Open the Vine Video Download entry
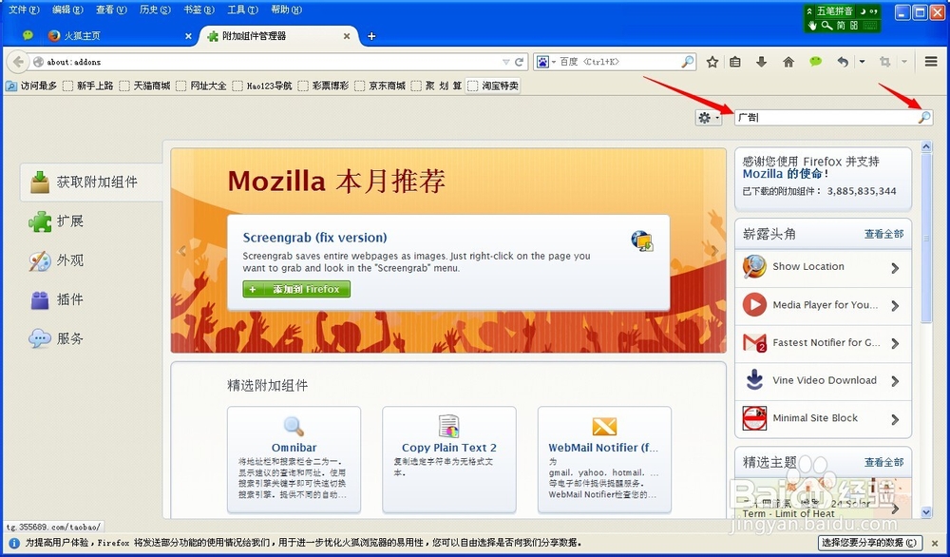The height and width of the screenshot is (557, 950). click(823, 380)
